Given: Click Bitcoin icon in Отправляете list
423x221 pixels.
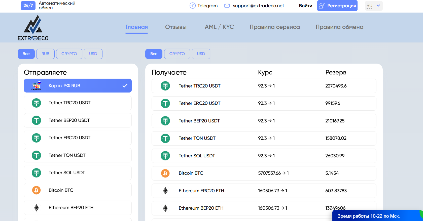Looking at the screenshot, I should click(37, 190).
